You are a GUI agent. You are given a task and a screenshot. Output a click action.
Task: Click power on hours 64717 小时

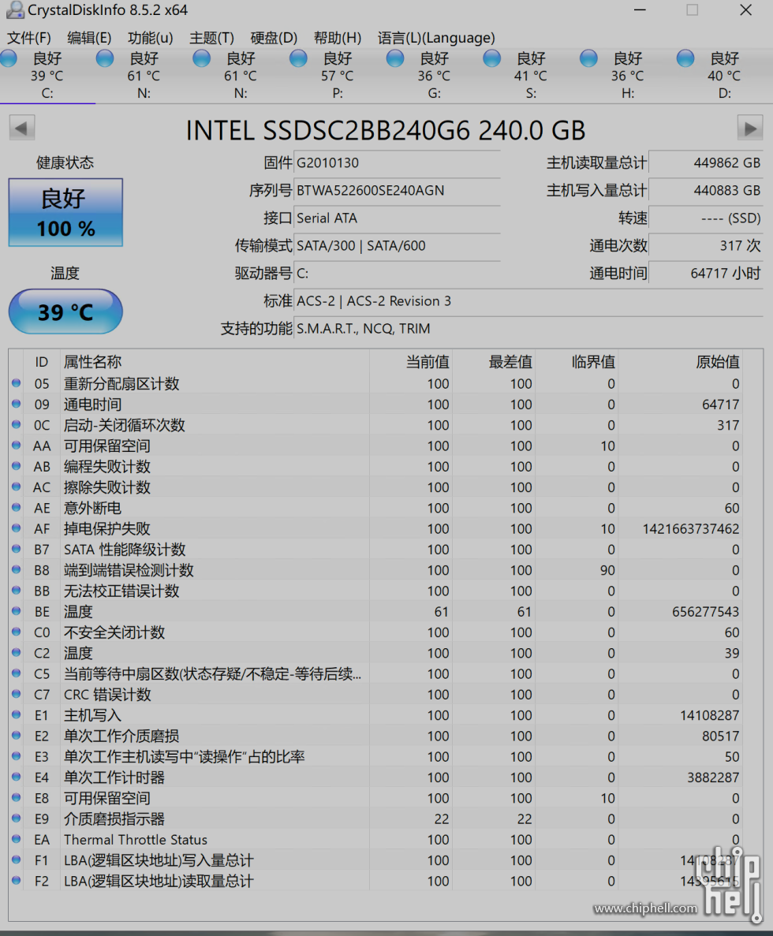(x=705, y=274)
